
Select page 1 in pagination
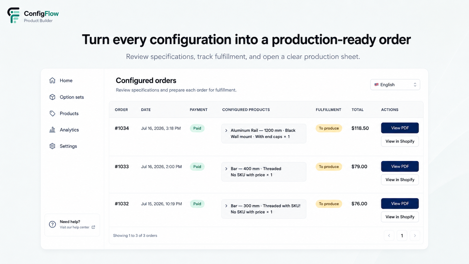[402, 236]
